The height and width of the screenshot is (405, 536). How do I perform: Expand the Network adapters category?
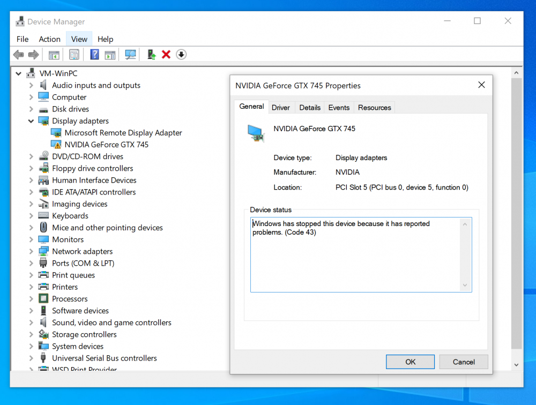coord(31,251)
